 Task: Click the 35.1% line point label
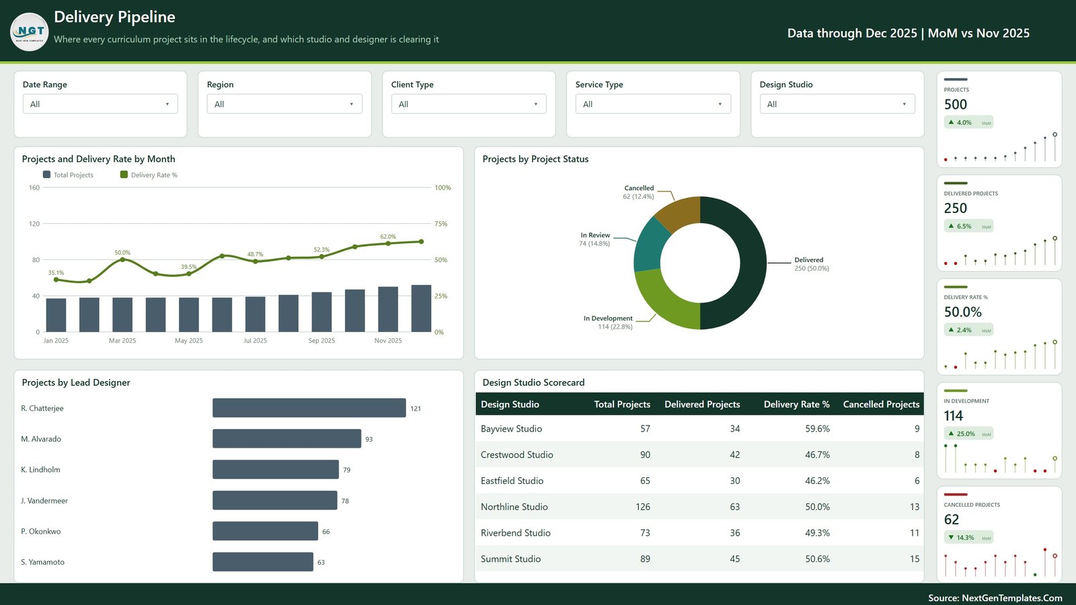56,273
